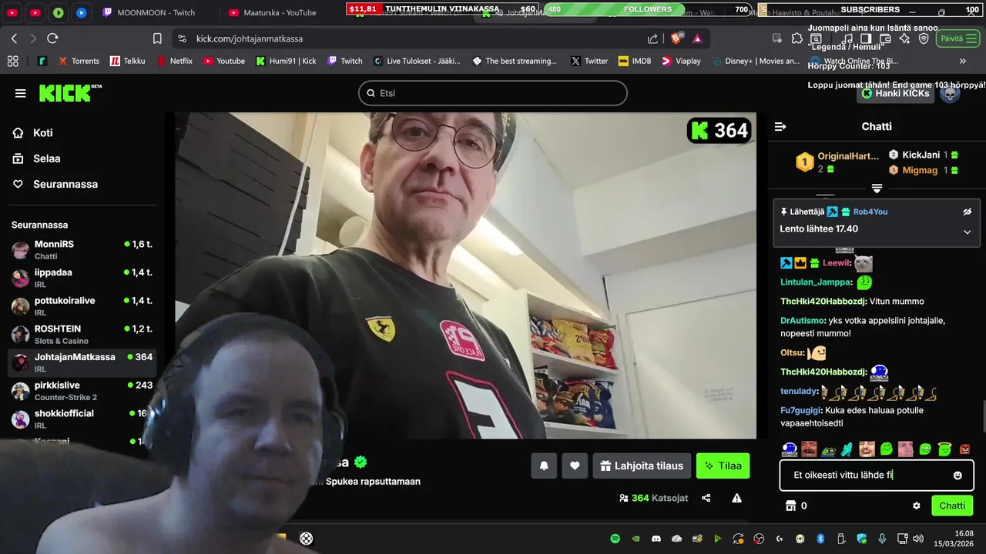Image resolution: width=986 pixels, height=554 pixels.
Task: Collapse the chat leaderboard handle
Action: (x=877, y=189)
